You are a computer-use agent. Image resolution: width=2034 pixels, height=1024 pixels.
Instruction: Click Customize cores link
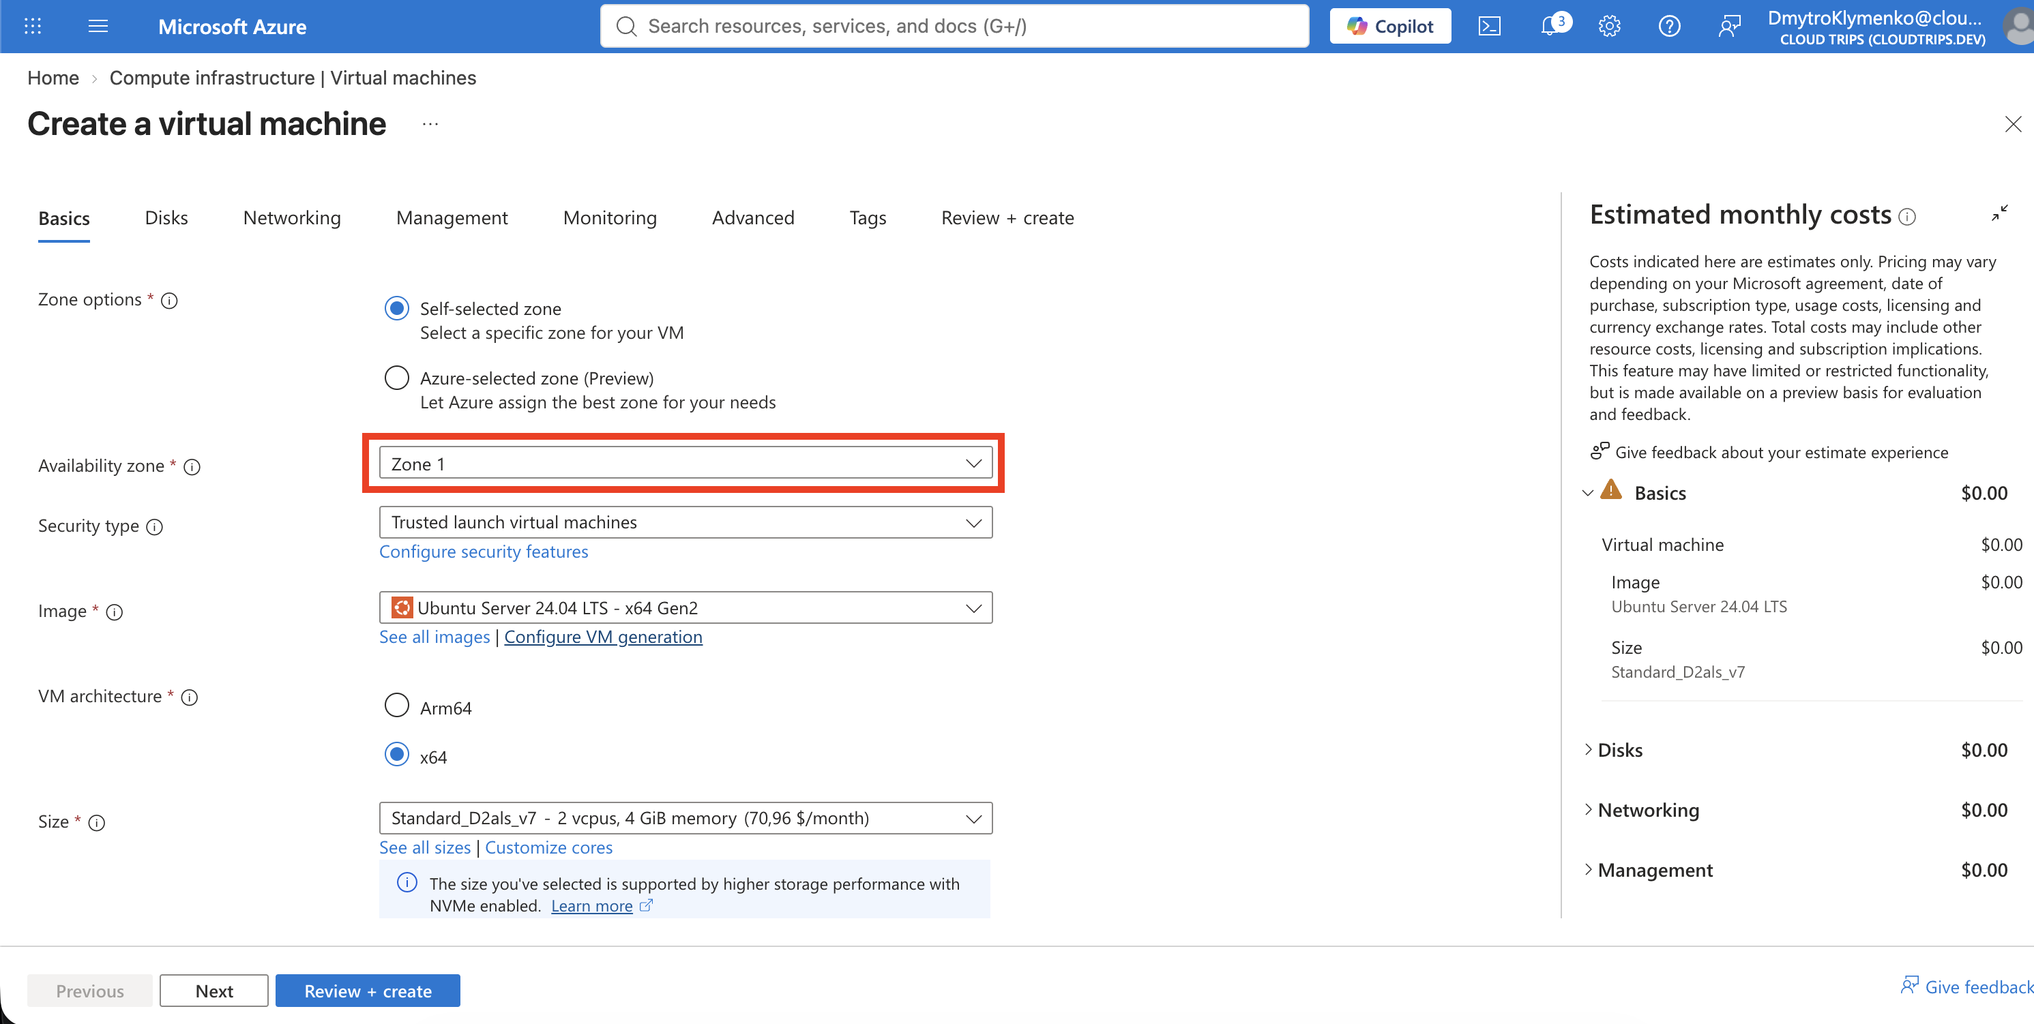(549, 847)
